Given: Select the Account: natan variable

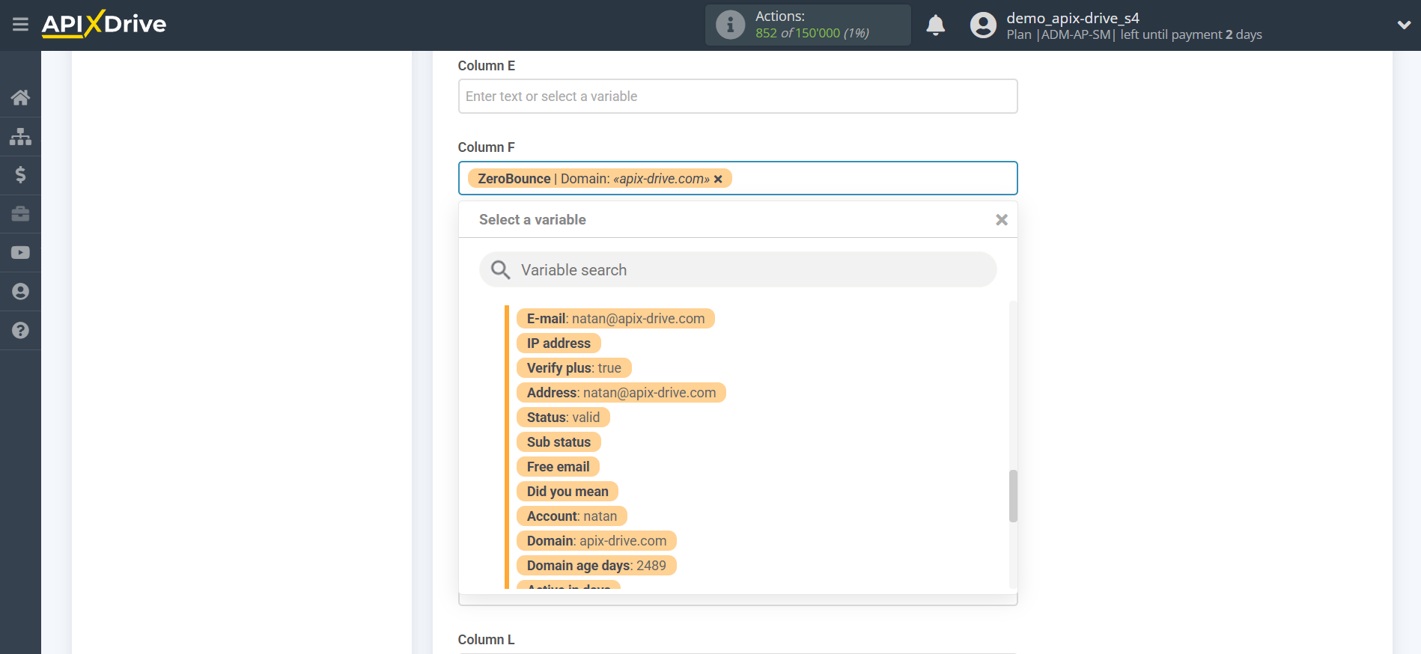Looking at the screenshot, I should pyautogui.click(x=571, y=516).
